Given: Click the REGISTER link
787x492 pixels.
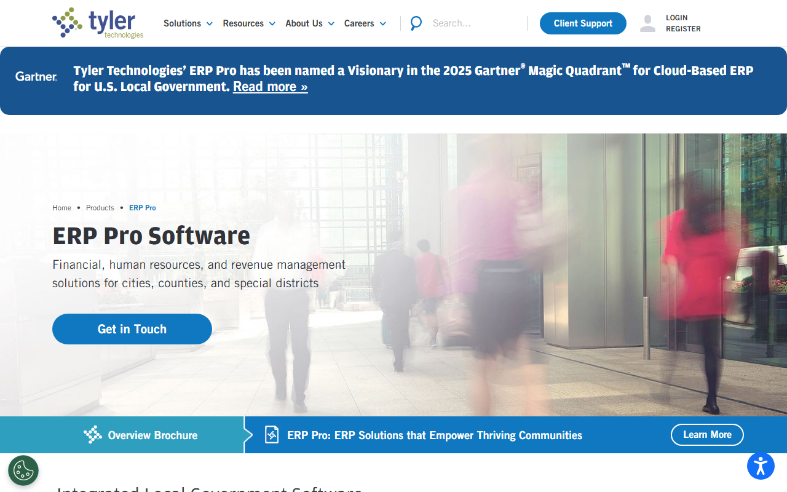Looking at the screenshot, I should coord(683,29).
